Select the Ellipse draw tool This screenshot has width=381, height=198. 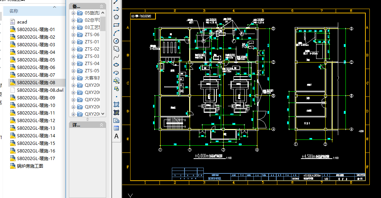point(116,65)
